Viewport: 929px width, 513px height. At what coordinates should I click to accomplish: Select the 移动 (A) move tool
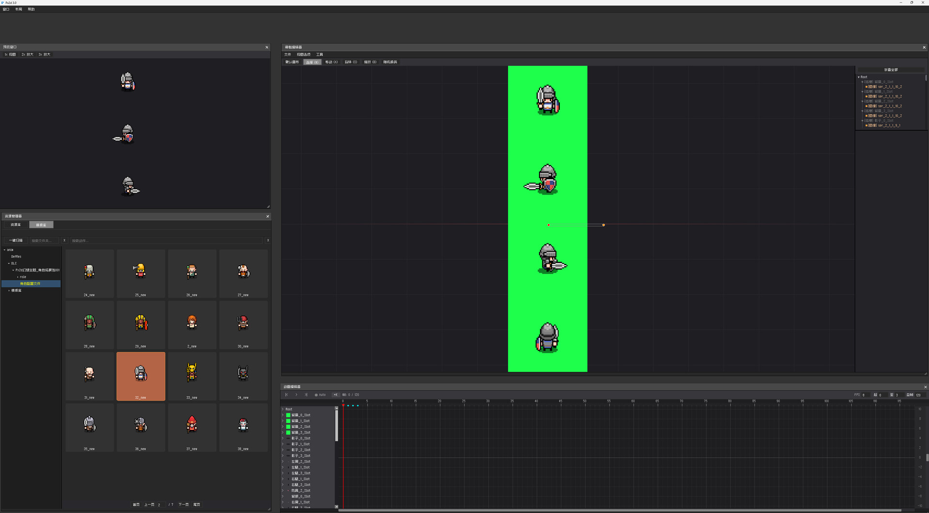[331, 62]
